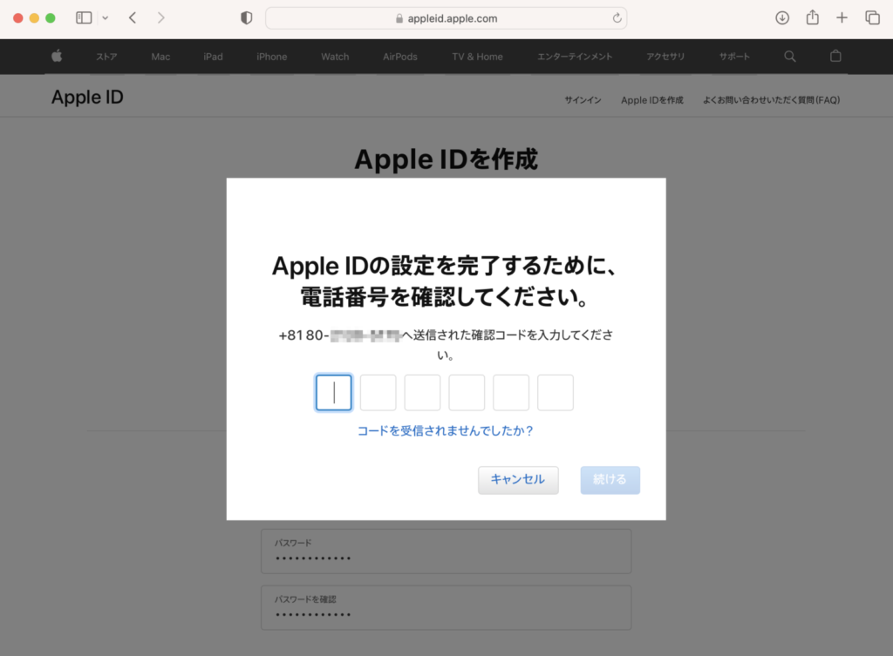The height and width of the screenshot is (656, 893).
Task: Click the Apple ID page title
Action: (87, 98)
